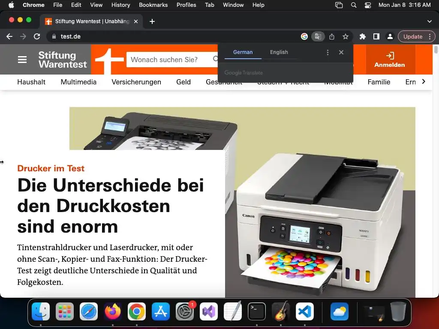
Task: Open App Store from the Dock
Action: pyautogui.click(x=161, y=311)
